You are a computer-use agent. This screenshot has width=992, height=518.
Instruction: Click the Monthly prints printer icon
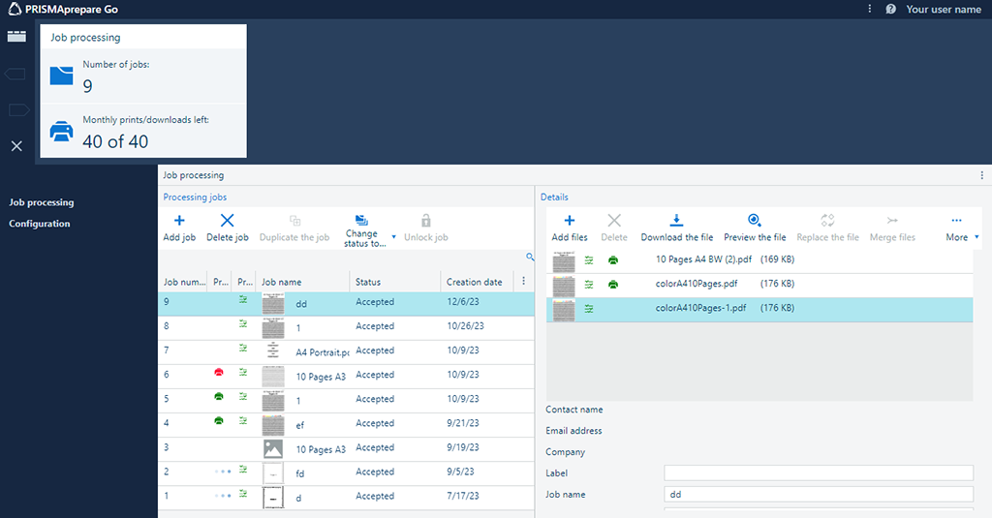61,131
